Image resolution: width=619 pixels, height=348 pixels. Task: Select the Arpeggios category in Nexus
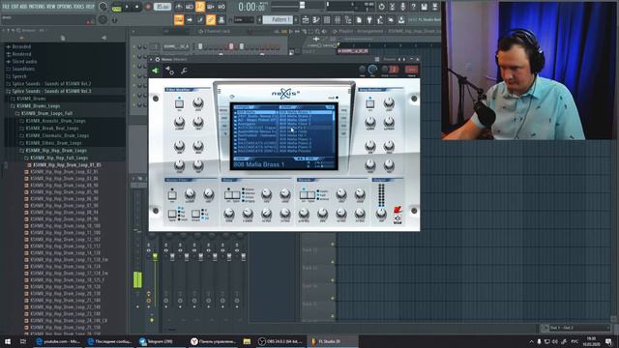(247, 124)
